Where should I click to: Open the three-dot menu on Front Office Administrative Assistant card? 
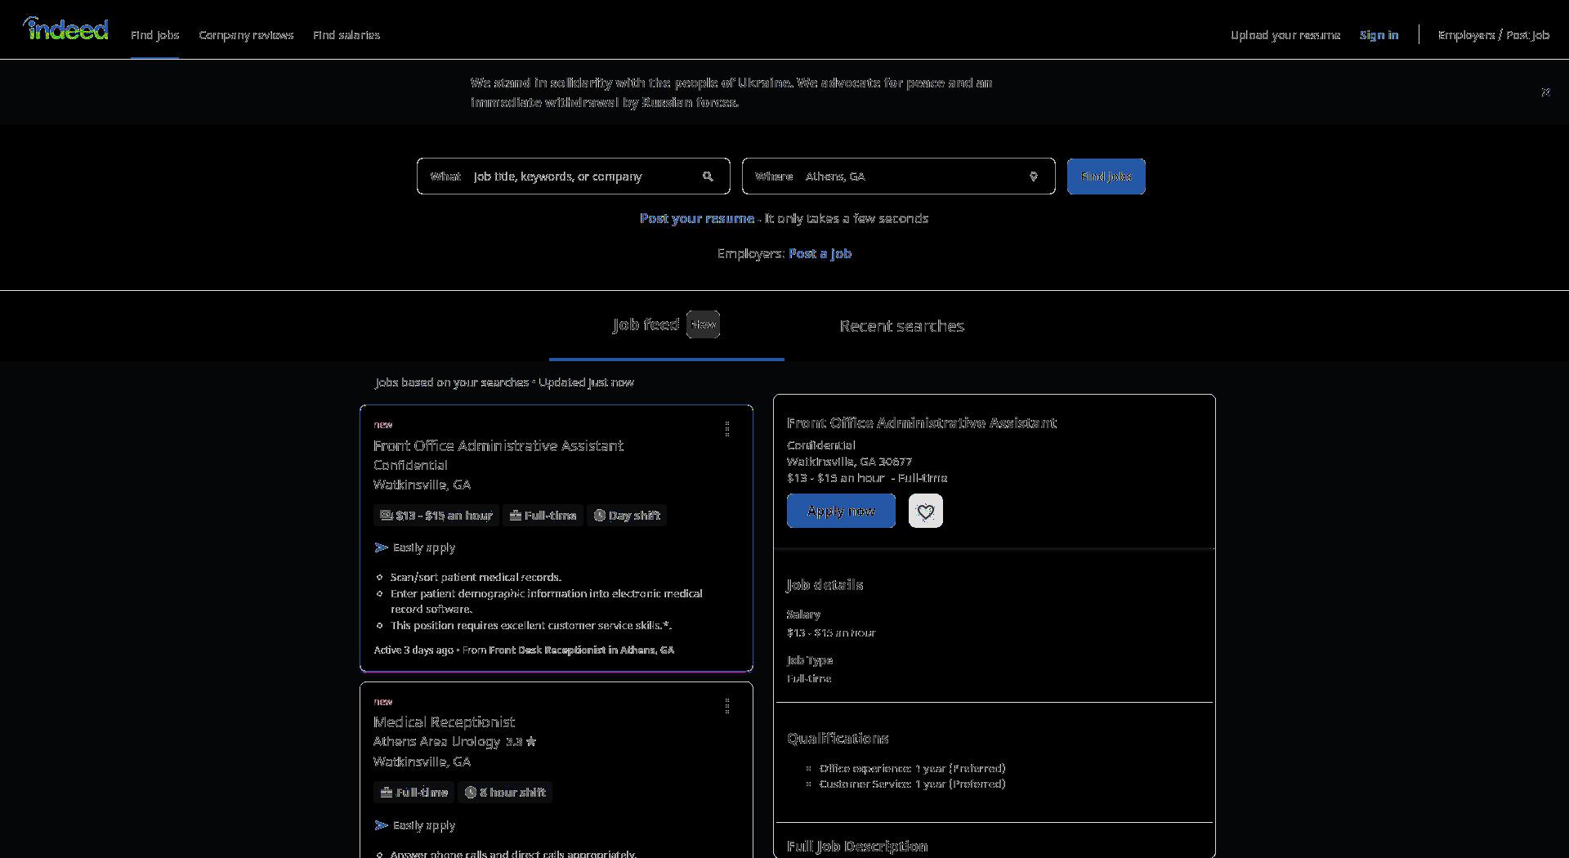[x=727, y=430]
